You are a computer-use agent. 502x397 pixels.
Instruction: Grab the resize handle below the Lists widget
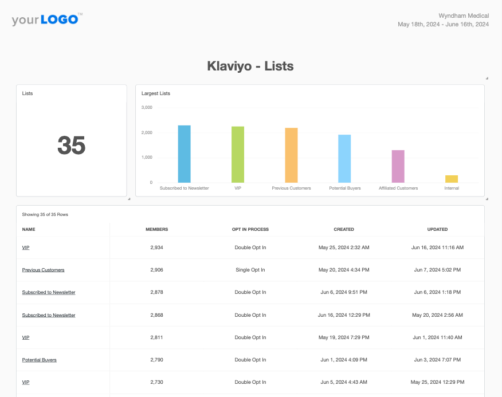pyautogui.click(x=129, y=199)
